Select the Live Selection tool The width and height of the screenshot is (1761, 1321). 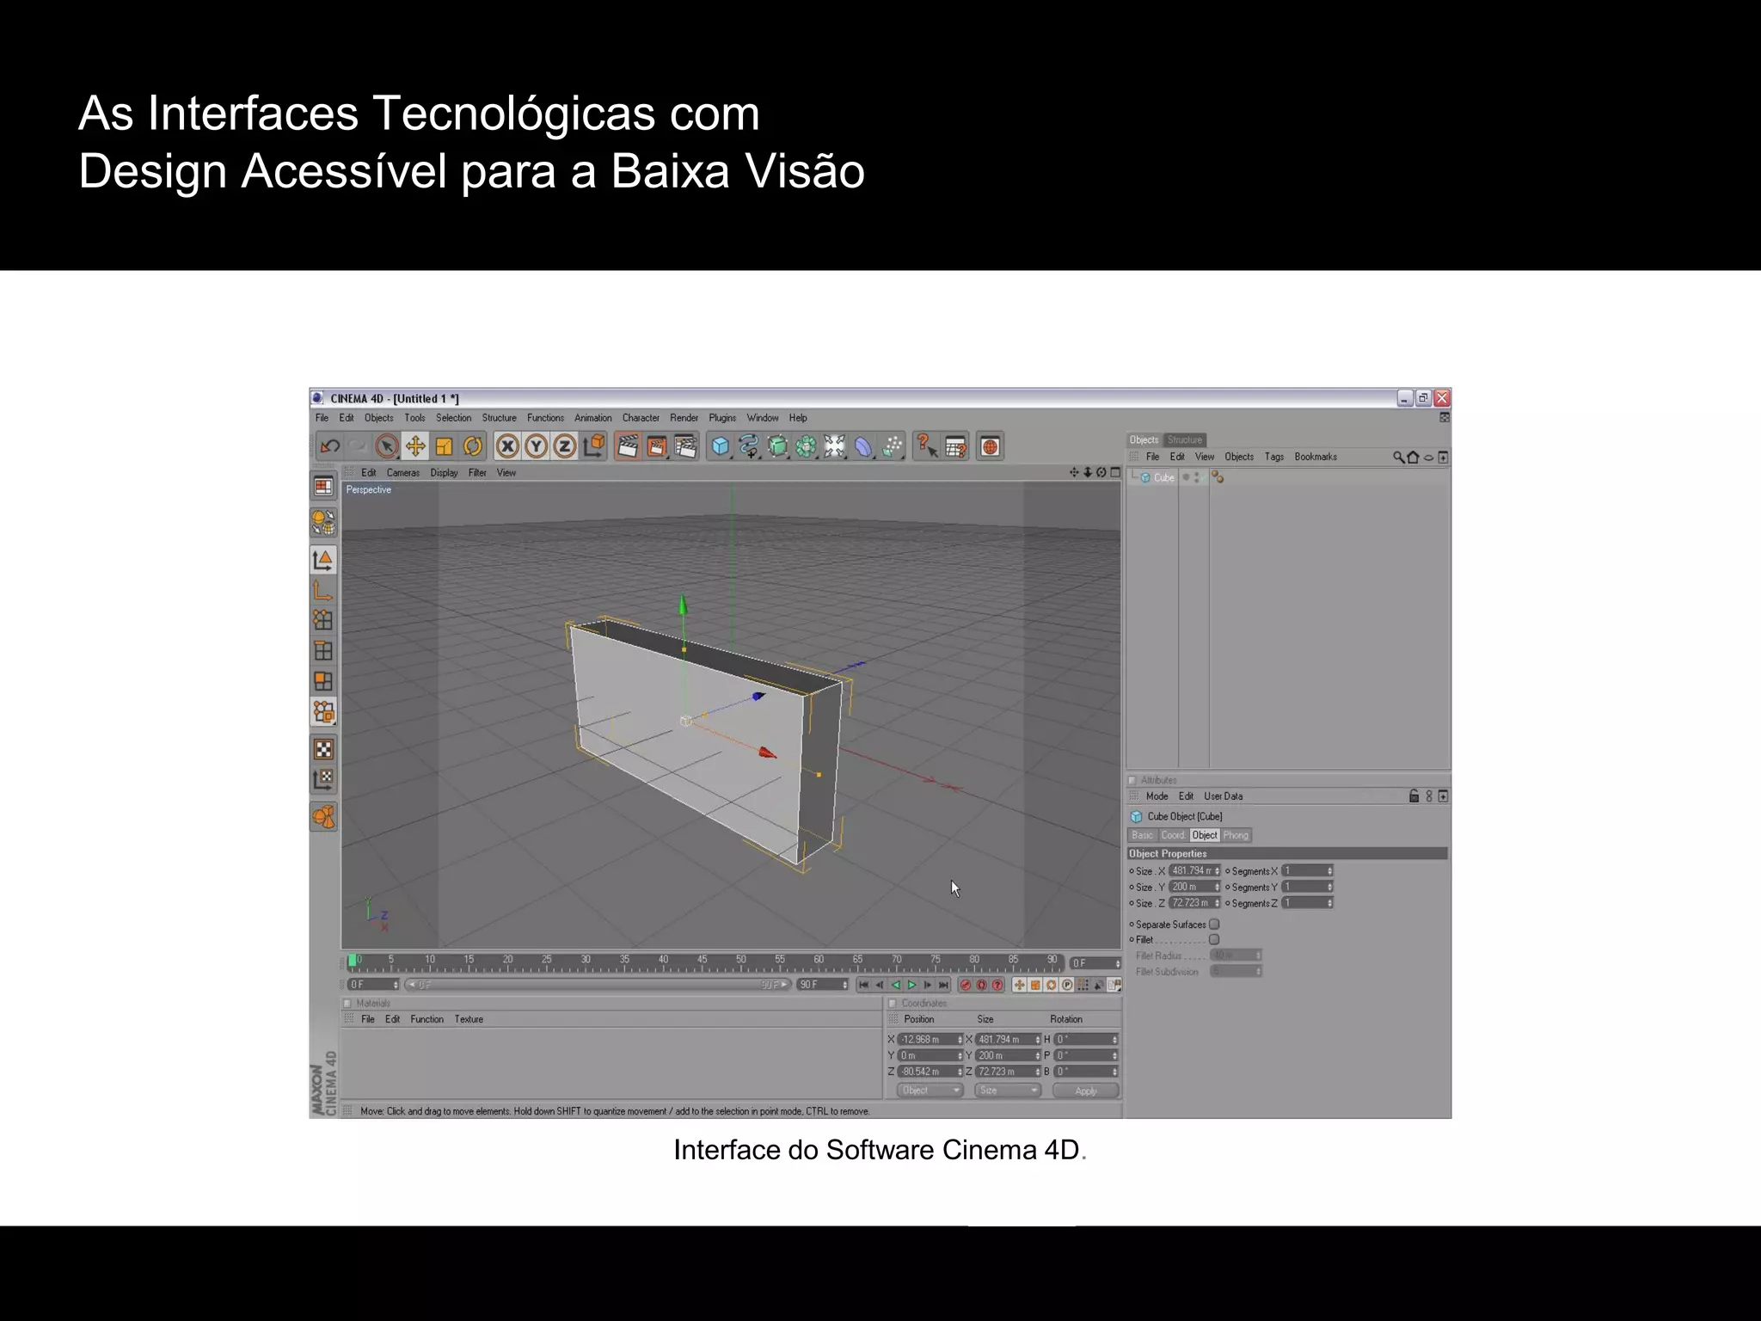click(387, 446)
